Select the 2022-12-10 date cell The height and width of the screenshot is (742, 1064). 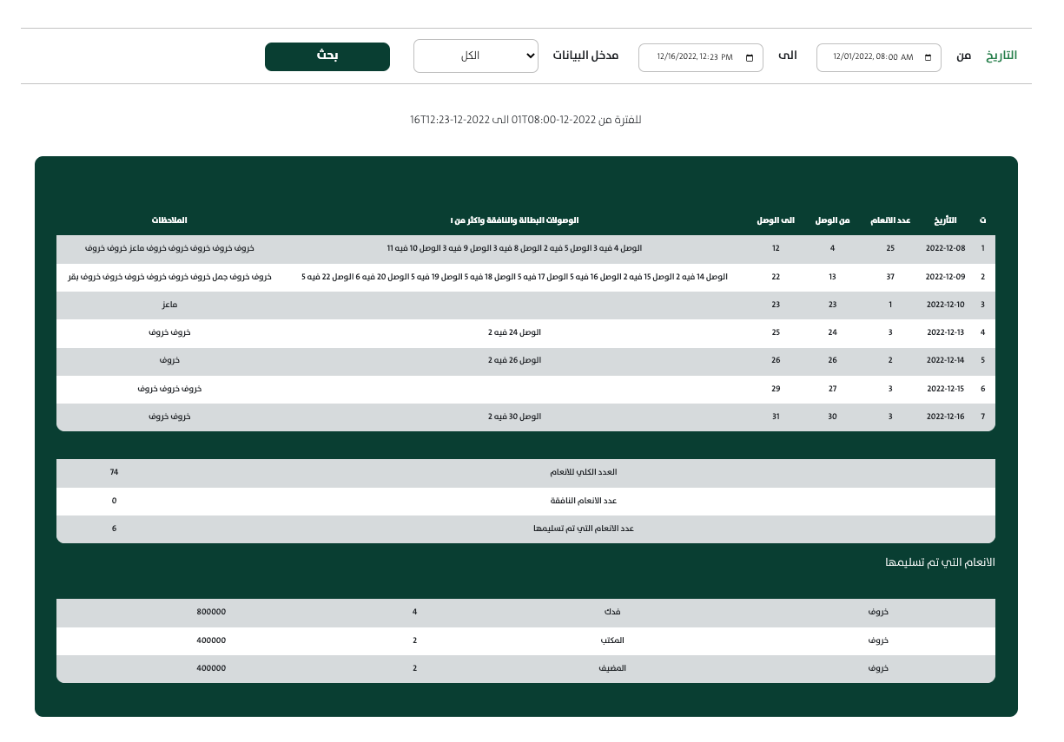(x=945, y=305)
